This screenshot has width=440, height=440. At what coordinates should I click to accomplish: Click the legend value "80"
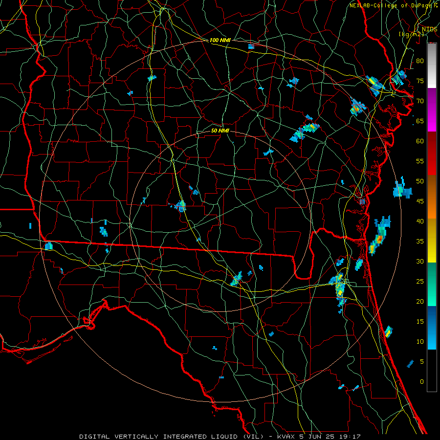tap(420, 61)
